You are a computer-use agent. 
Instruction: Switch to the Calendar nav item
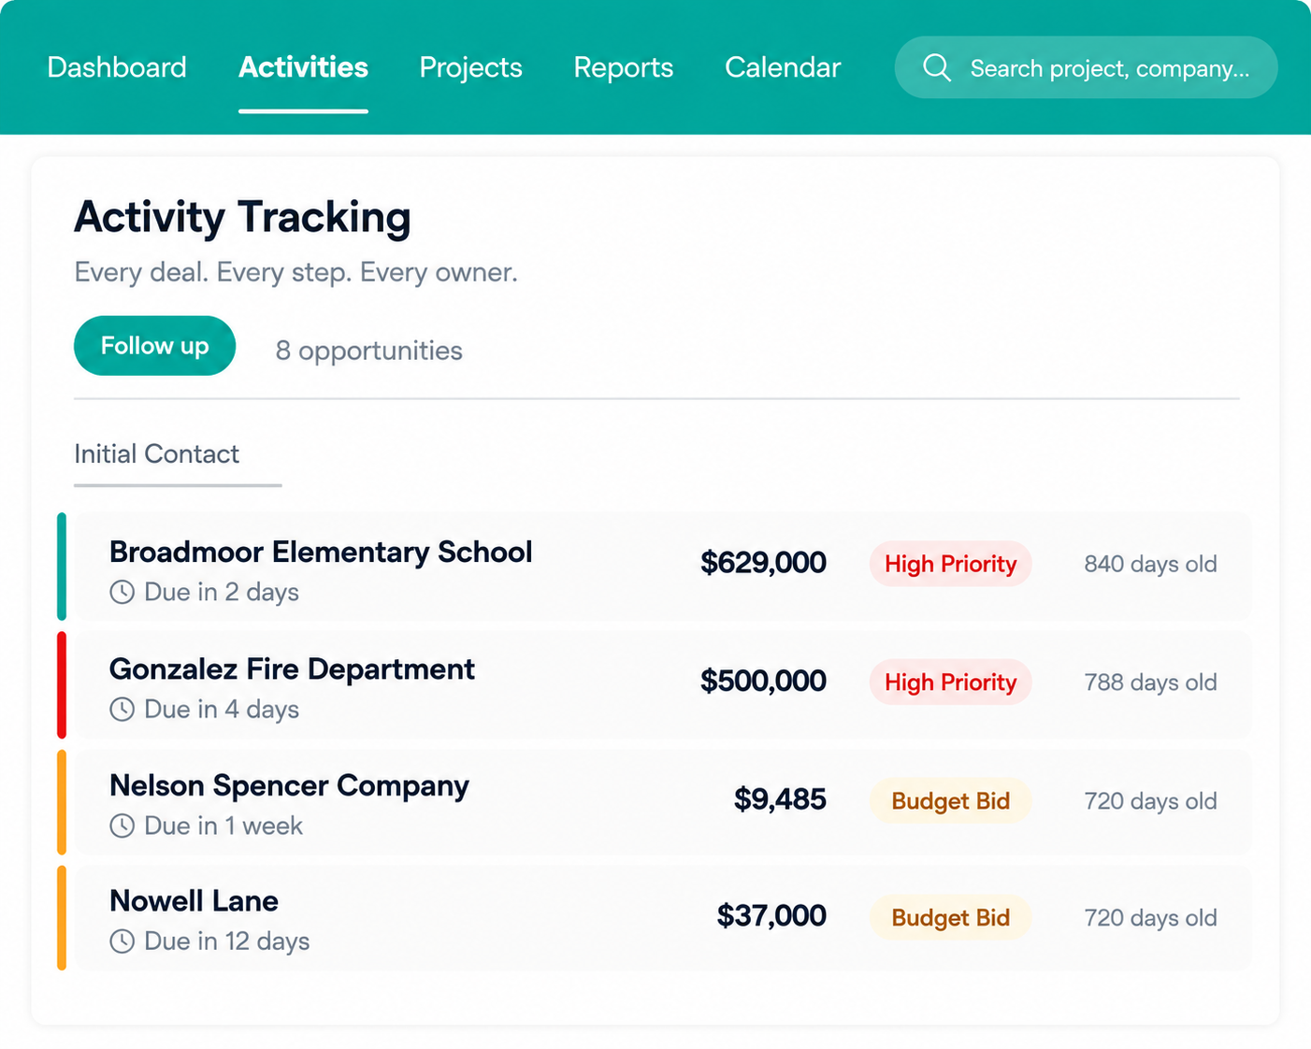click(783, 67)
